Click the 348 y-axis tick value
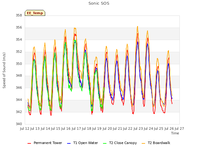This screenshot has width=198, height=149. coord(19,76)
